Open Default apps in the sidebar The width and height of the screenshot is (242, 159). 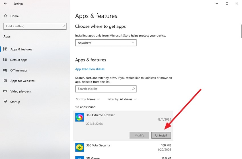(19, 60)
